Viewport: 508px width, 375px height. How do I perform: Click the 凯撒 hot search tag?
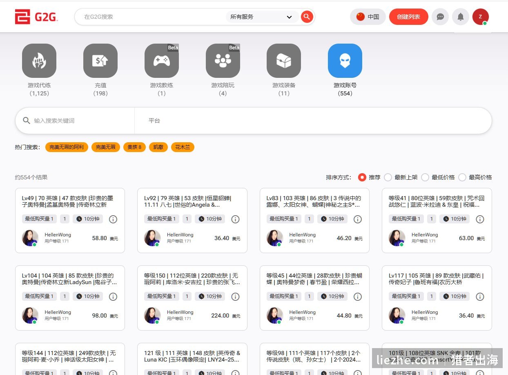tap(158, 147)
